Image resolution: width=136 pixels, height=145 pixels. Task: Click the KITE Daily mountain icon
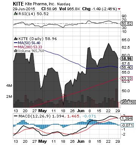pos(16,39)
